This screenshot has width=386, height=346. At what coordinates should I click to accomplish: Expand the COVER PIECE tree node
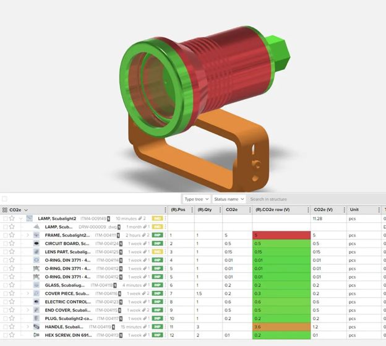pyautogui.click(x=28, y=293)
